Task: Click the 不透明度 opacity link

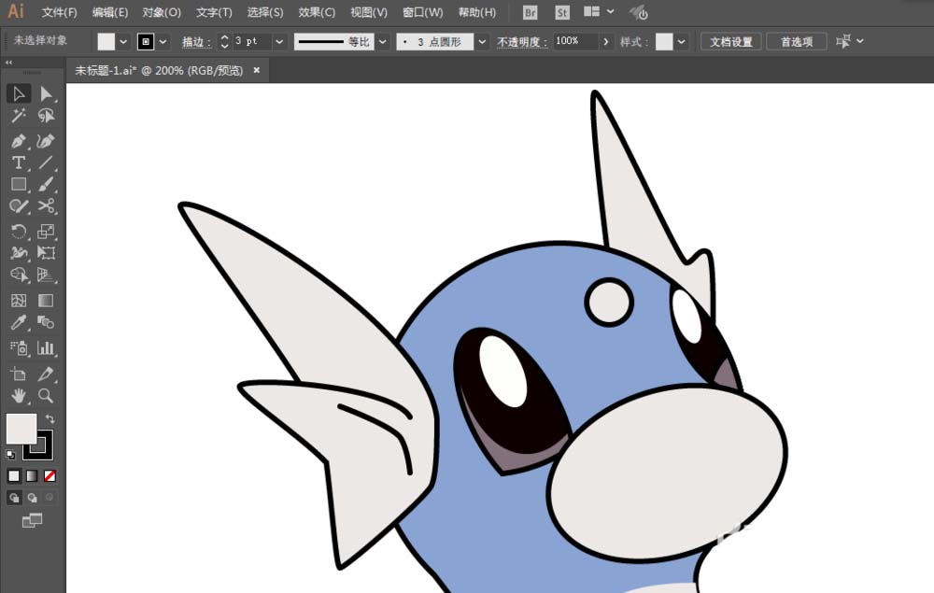Action: pyautogui.click(x=522, y=42)
